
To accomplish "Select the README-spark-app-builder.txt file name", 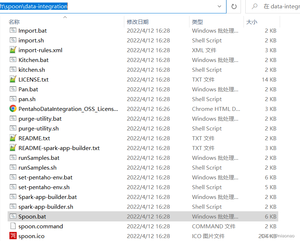I will tap(59, 148).
